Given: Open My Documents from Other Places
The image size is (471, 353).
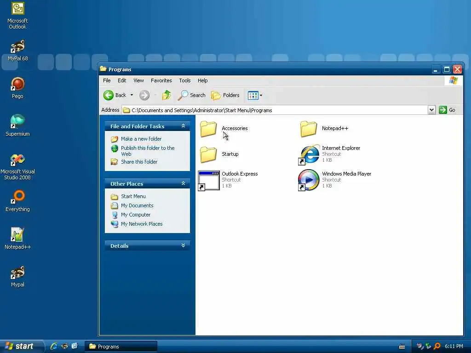Looking at the screenshot, I should [x=137, y=205].
